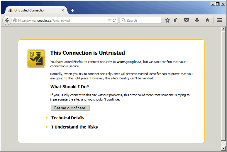The width and height of the screenshot is (227, 152).
Task: Expand the Technical Details section
Action: click(68, 118)
